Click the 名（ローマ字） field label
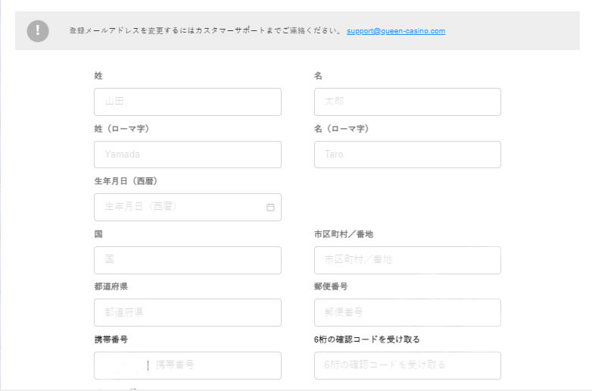 (x=341, y=129)
